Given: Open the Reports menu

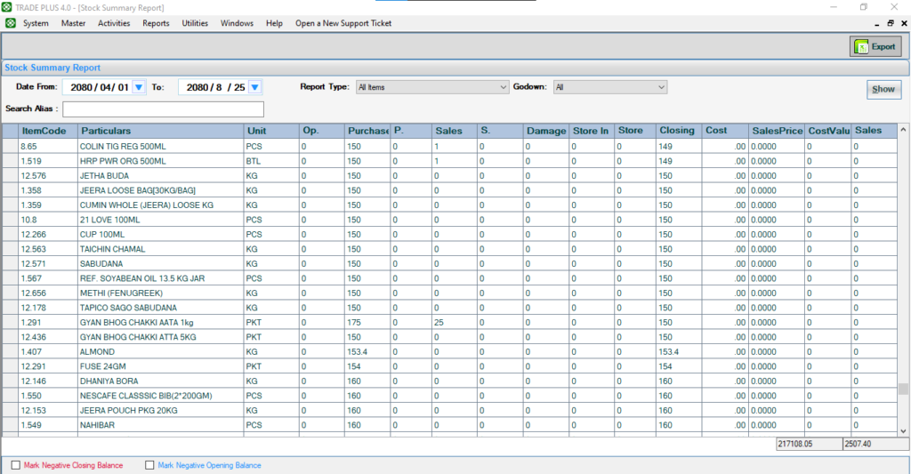Looking at the screenshot, I should pyautogui.click(x=156, y=23).
